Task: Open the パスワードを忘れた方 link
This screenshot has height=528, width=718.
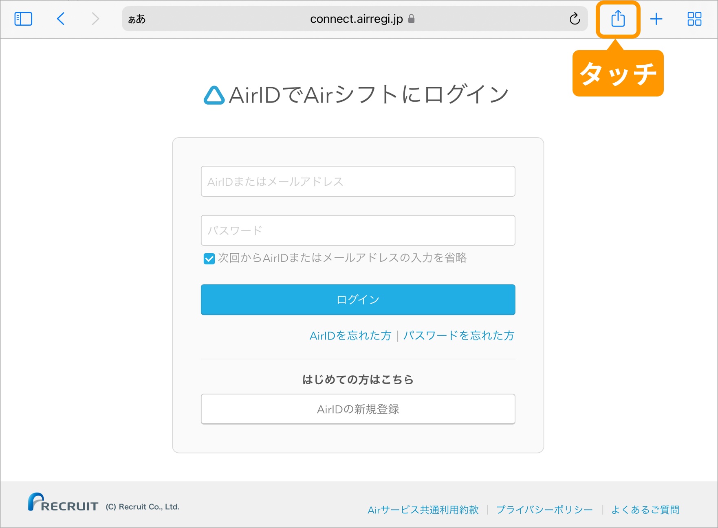Action: (458, 335)
